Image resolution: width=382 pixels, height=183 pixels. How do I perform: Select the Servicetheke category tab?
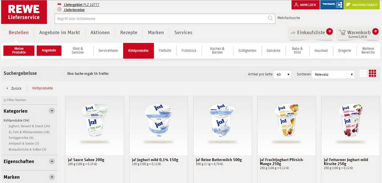(108, 51)
